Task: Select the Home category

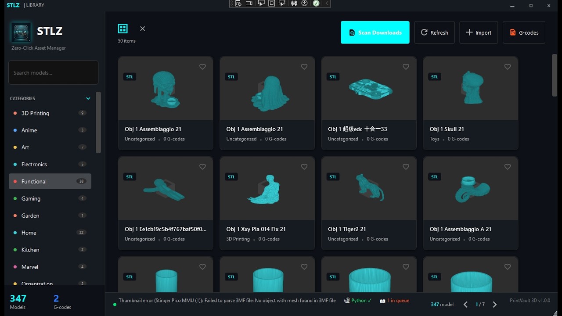Action: tap(50, 233)
